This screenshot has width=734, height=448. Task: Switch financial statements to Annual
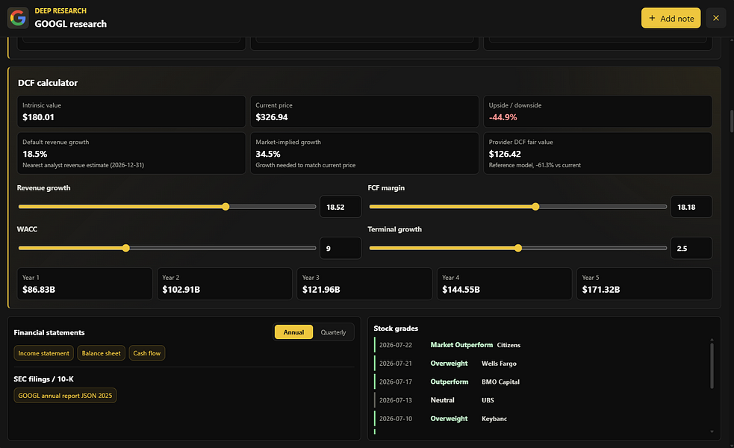click(x=293, y=332)
